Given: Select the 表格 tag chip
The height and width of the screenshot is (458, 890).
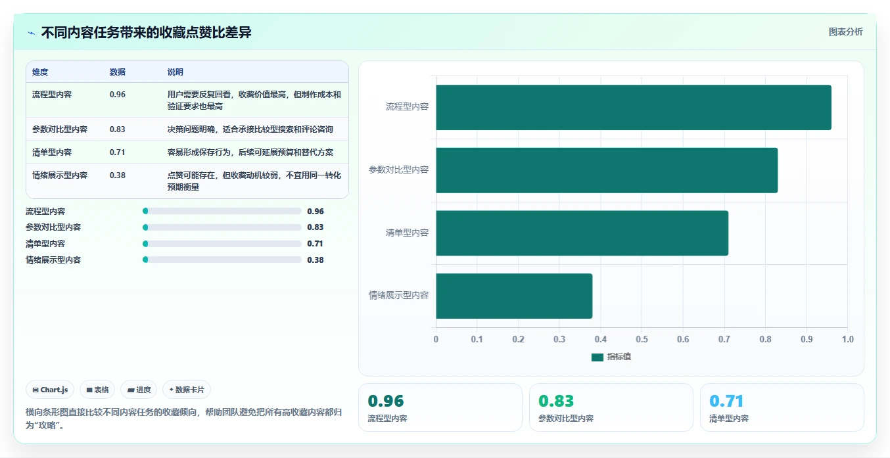Looking at the screenshot, I should pyautogui.click(x=97, y=390).
